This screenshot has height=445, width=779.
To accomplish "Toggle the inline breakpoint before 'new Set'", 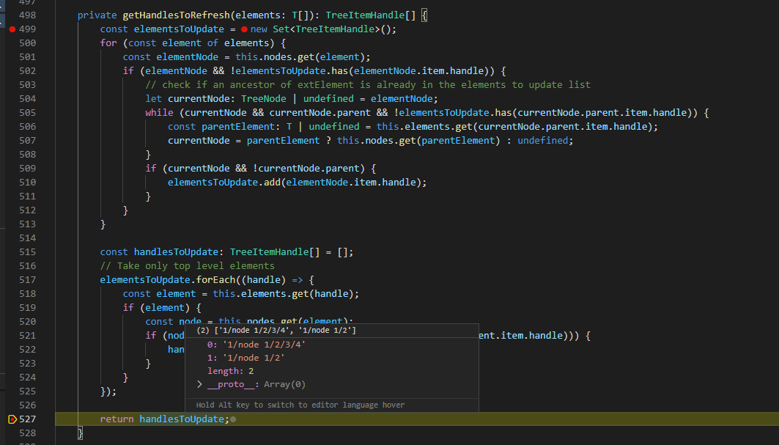I will (x=244, y=29).
